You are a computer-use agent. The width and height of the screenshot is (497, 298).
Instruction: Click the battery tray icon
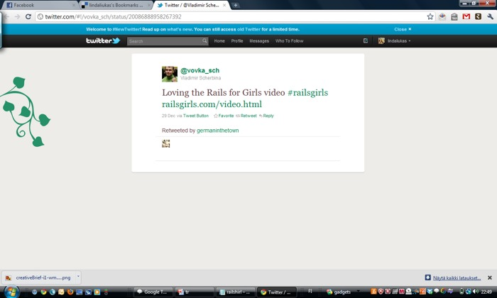tap(461, 292)
